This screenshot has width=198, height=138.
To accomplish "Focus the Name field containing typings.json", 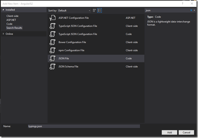I will [x=84, y=126].
